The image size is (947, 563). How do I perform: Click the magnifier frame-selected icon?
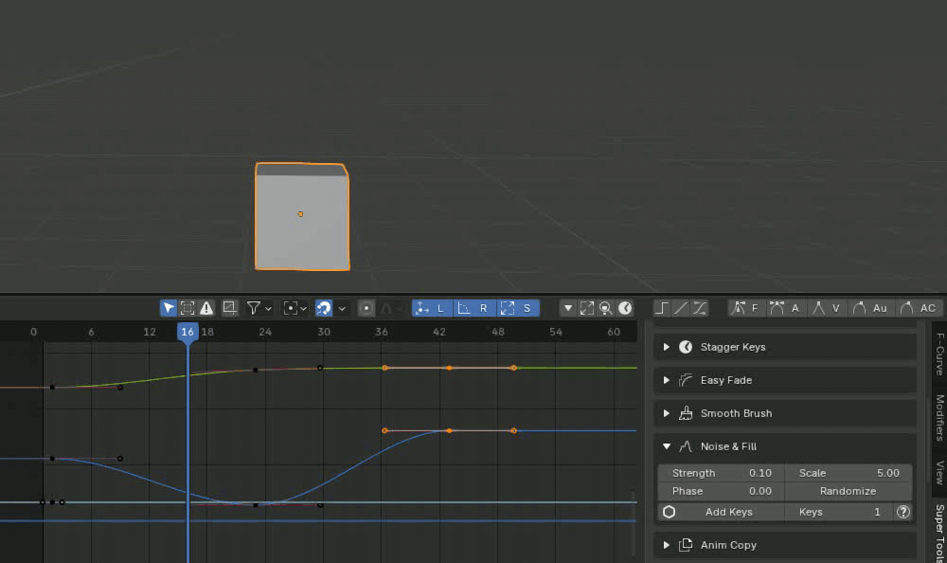pyautogui.click(x=605, y=308)
